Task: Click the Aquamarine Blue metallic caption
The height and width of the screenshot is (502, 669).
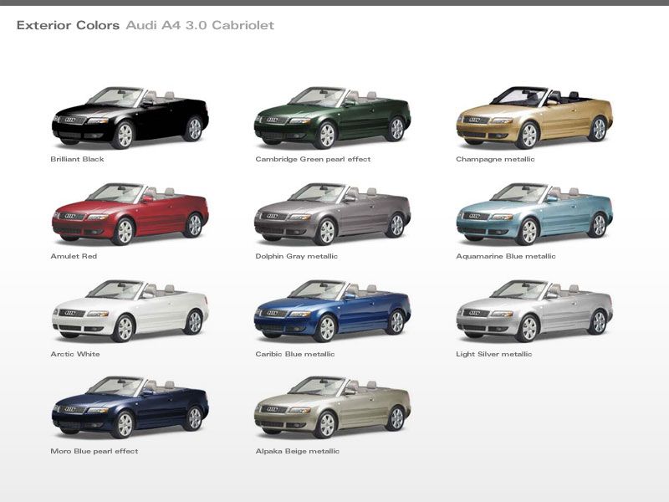Action: [505, 256]
